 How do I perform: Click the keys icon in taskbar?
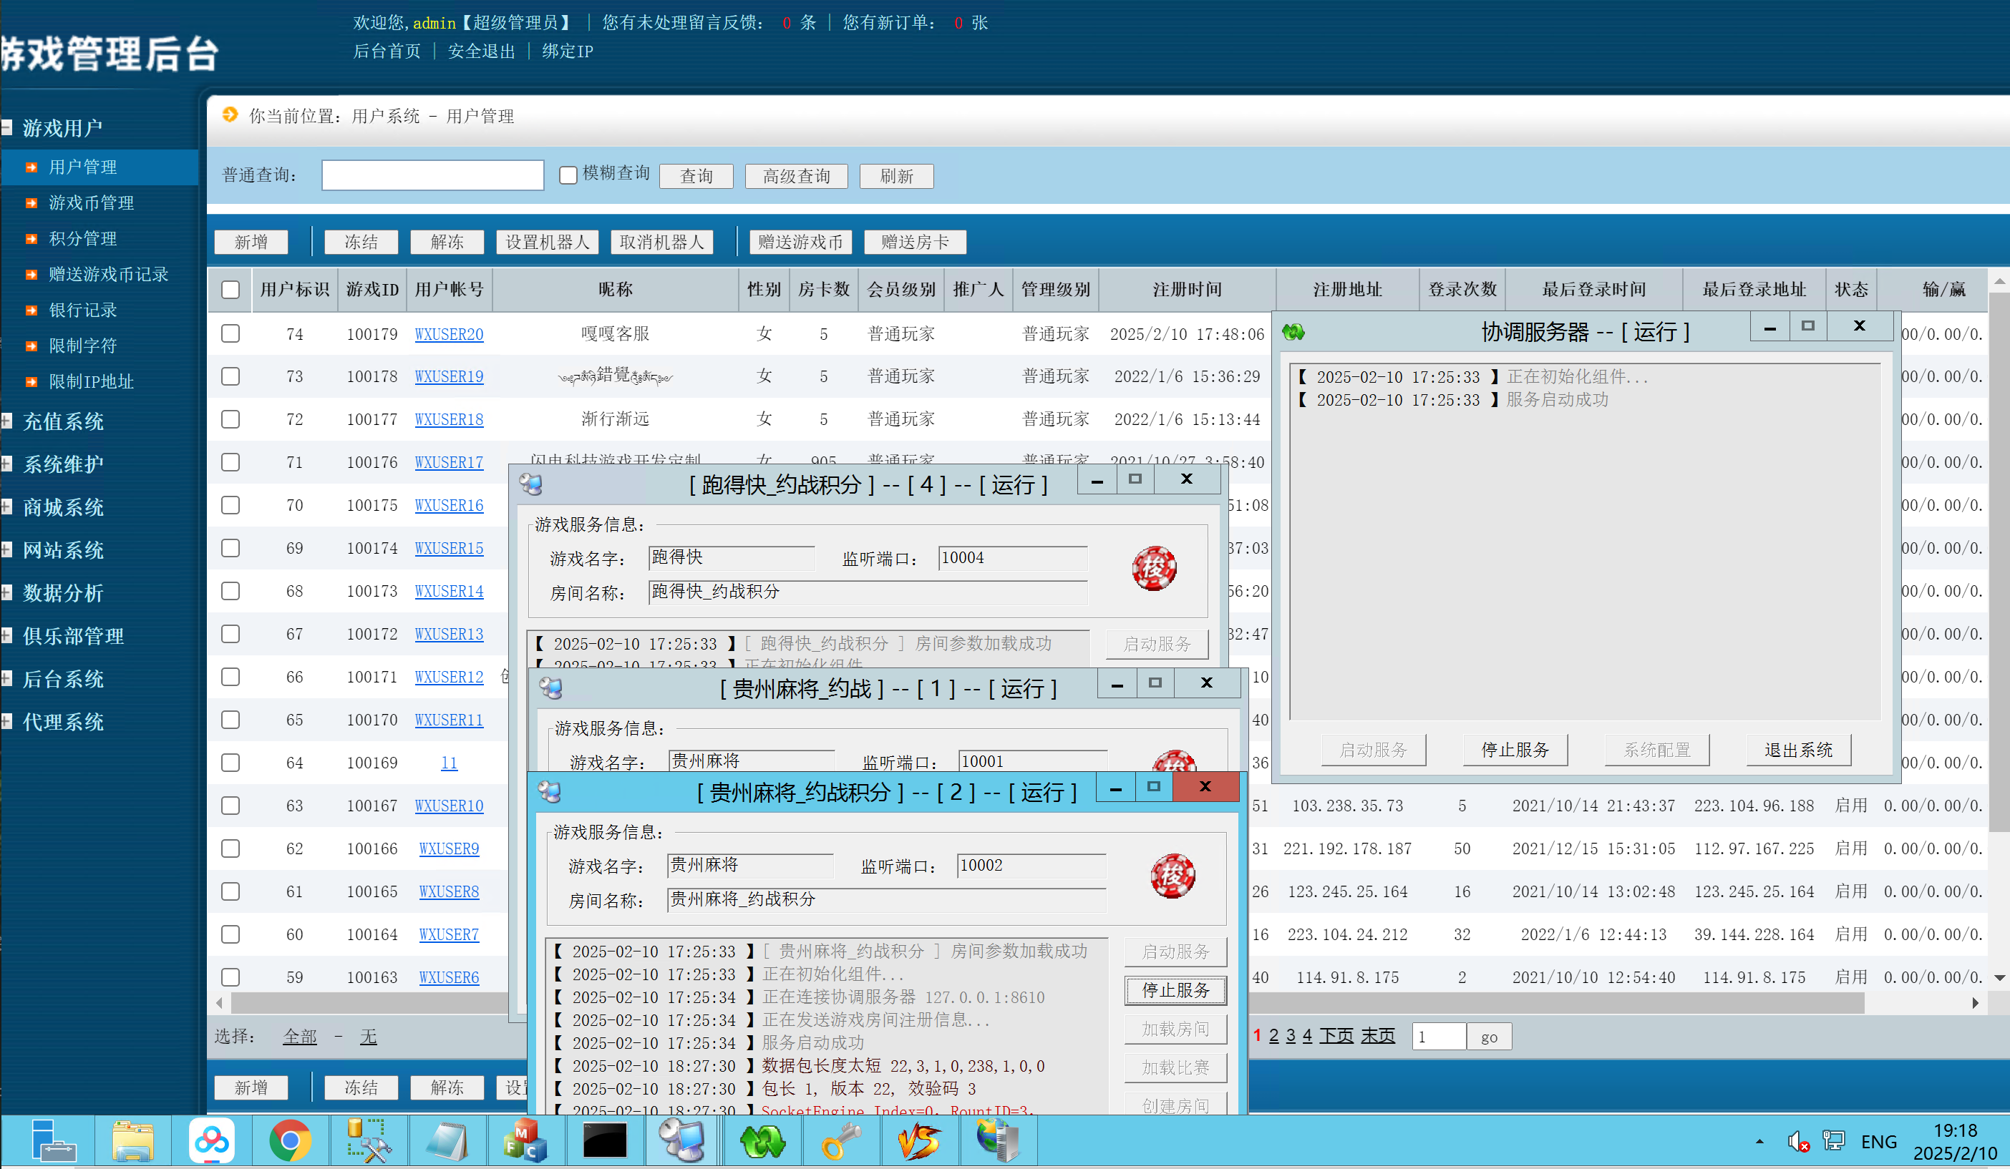tap(840, 1141)
